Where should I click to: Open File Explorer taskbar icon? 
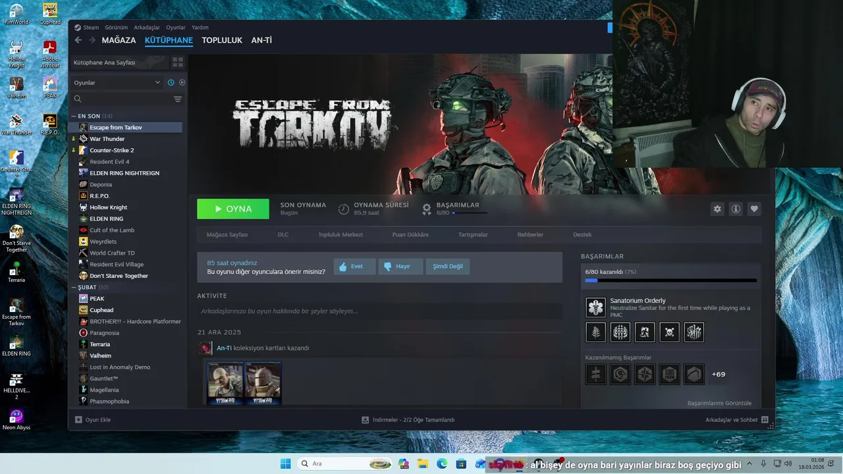[x=422, y=464]
